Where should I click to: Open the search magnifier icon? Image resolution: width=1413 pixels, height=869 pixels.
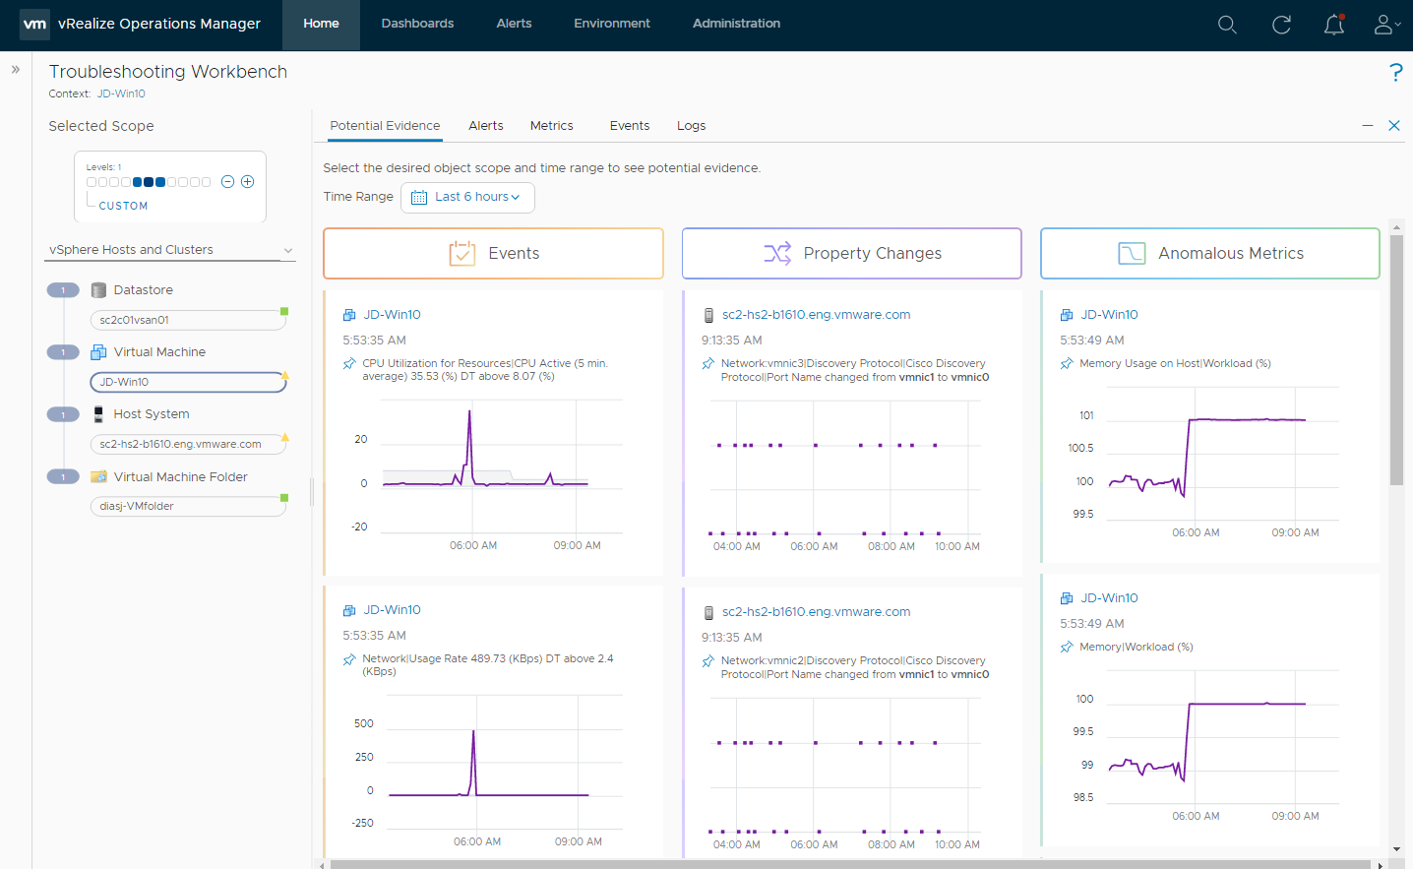click(x=1227, y=25)
